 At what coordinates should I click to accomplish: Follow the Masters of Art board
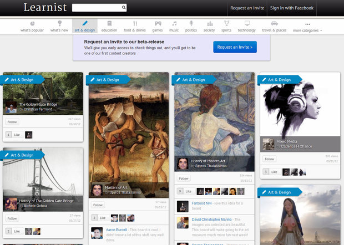click(98, 205)
